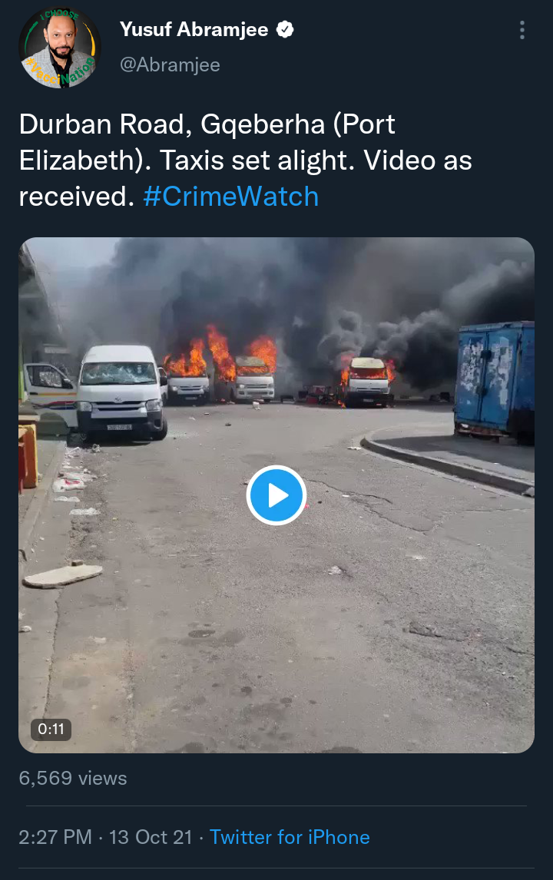Click the 'Video as received' text

tap(245, 178)
